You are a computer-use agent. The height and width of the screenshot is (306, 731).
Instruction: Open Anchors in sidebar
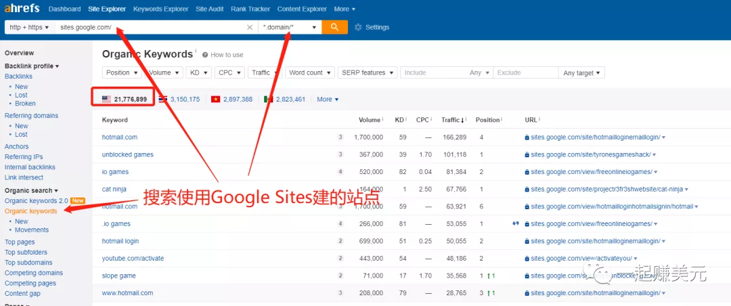point(16,146)
